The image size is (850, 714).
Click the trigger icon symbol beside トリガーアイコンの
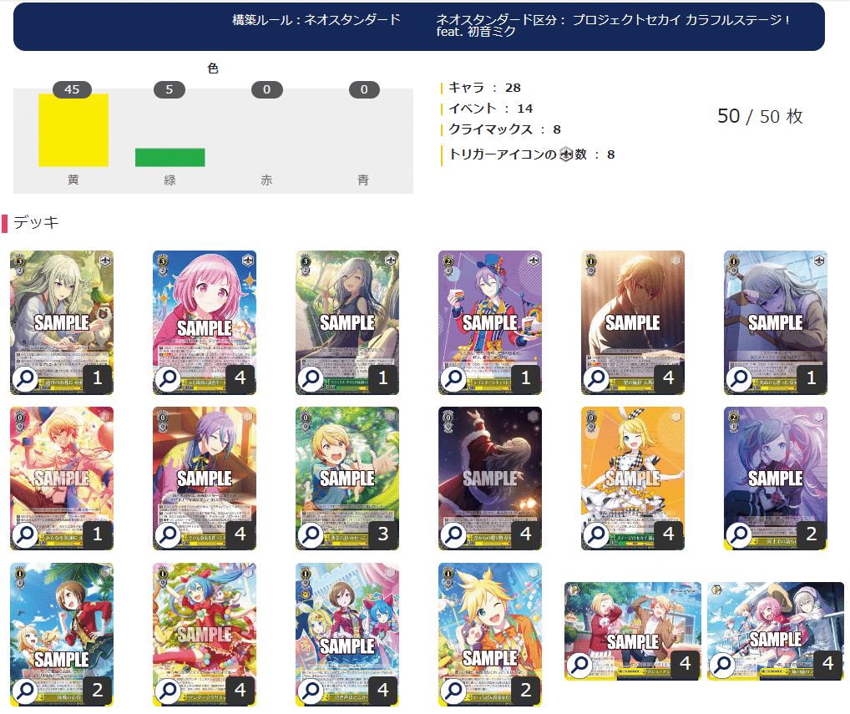566,154
